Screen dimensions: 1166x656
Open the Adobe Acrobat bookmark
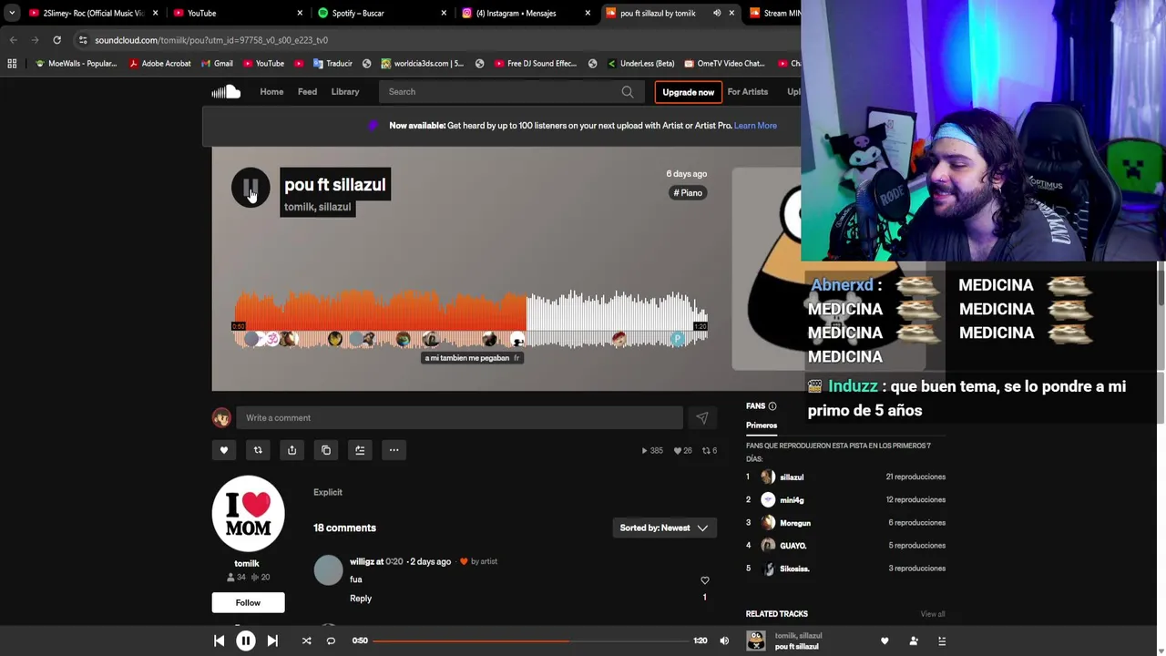coord(159,64)
